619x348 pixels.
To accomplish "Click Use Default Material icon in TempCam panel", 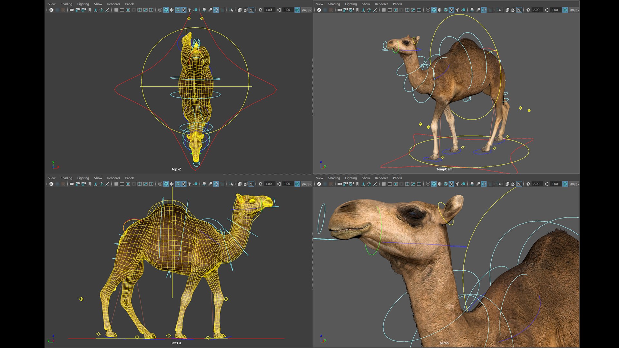I will click(439, 10).
